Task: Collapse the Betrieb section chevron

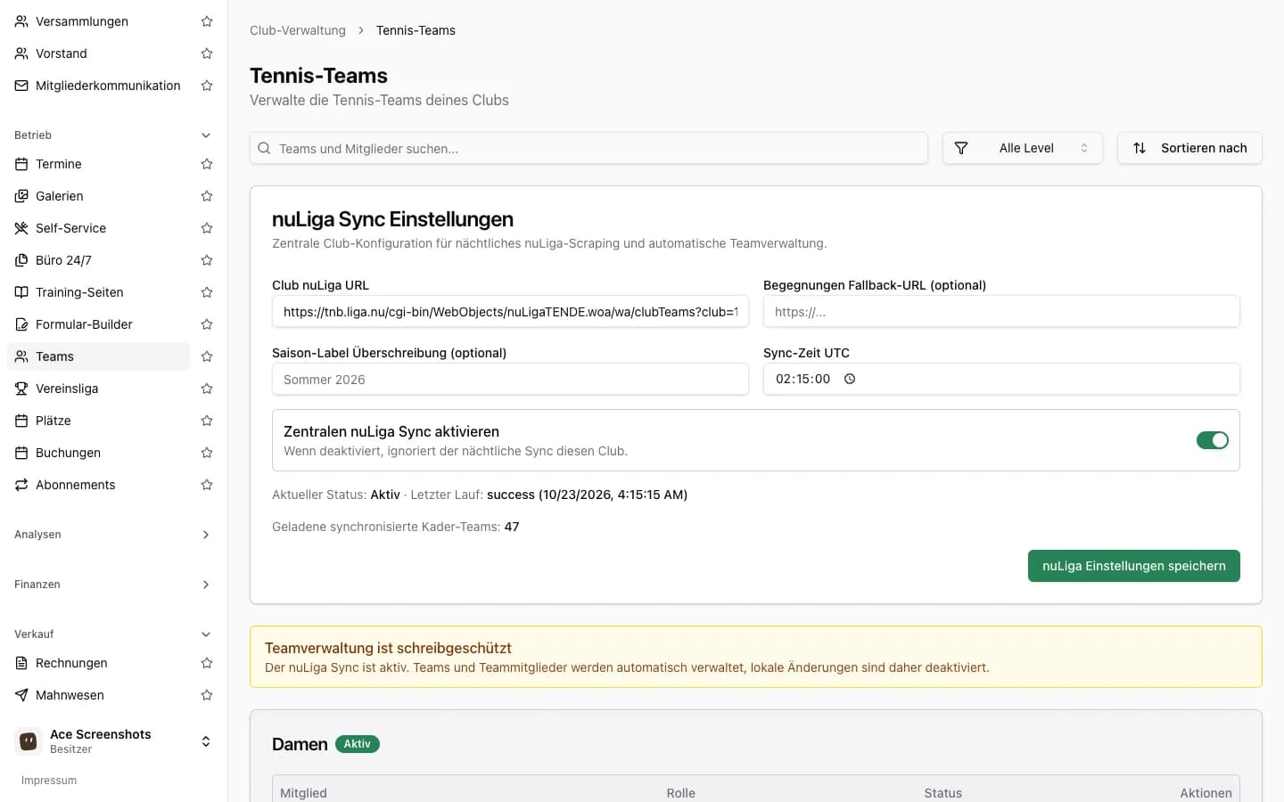Action: 206,135
